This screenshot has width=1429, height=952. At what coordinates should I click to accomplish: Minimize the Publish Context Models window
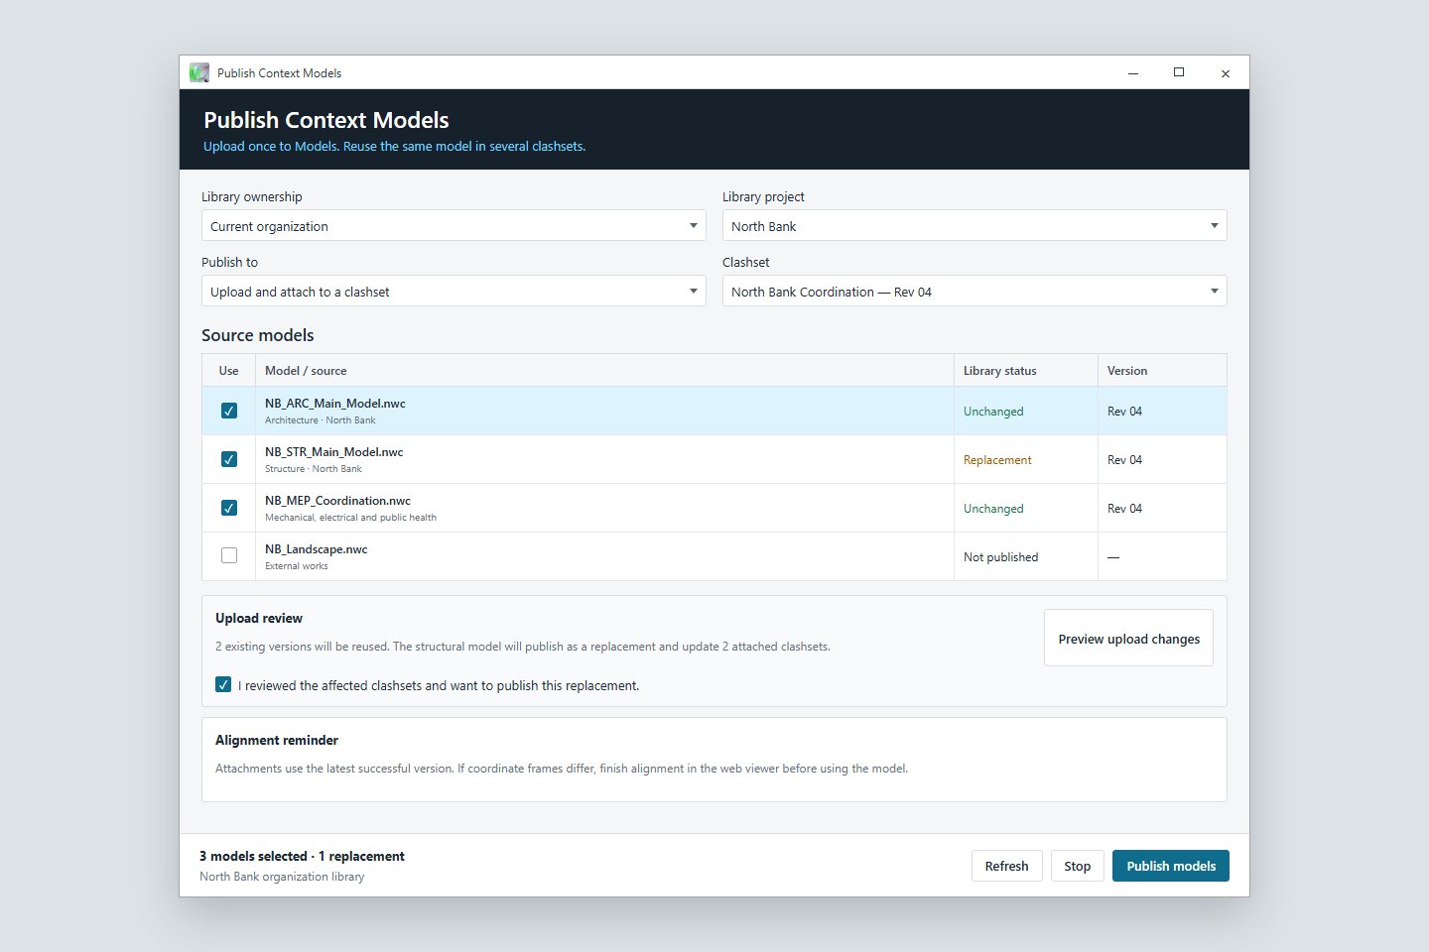click(1133, 72)
